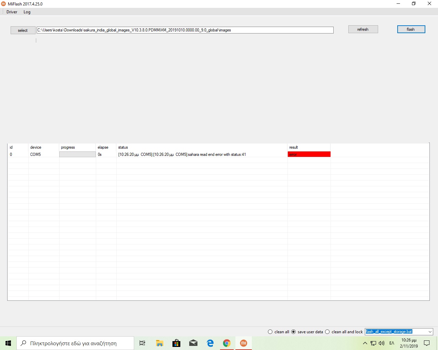Open the volume speaker tray icon
The image size is (438, 350).
pos(382,343)
